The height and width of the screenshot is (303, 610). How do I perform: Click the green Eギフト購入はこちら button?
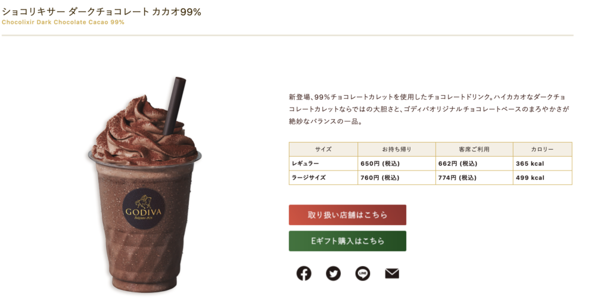pos(347,241)
